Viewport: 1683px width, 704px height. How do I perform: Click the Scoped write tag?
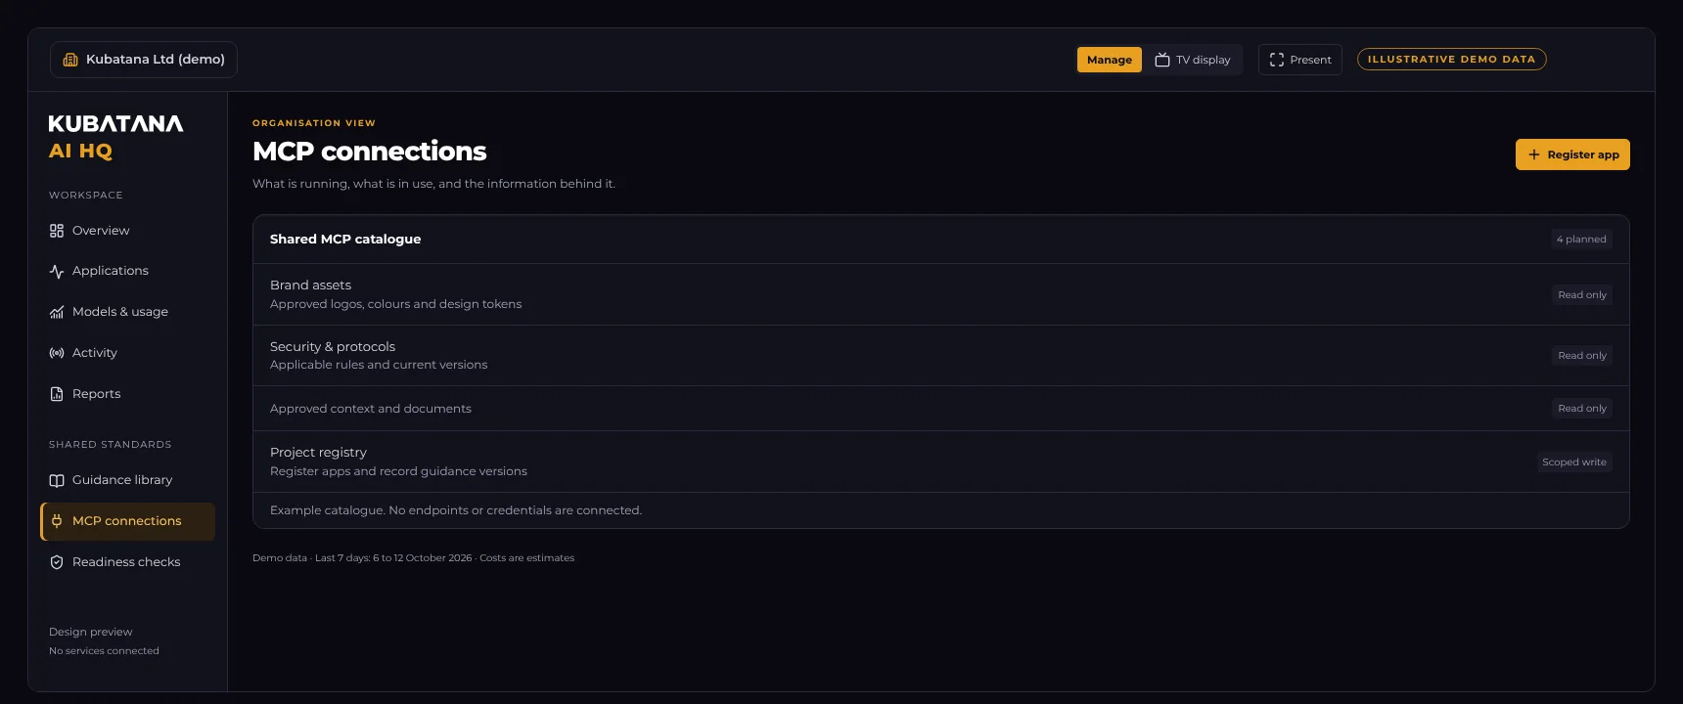[x=1574, y=462]
